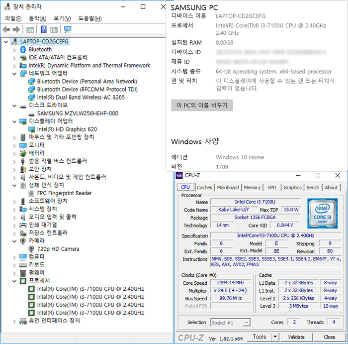Viewport: 348px width, 345px height.
Task: Switch to the Bench tab in CPU-Z
Action: [313, 187]
